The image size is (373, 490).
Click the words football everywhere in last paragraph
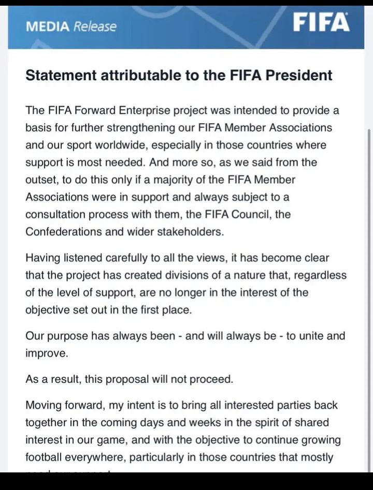(x=76, y=457)
